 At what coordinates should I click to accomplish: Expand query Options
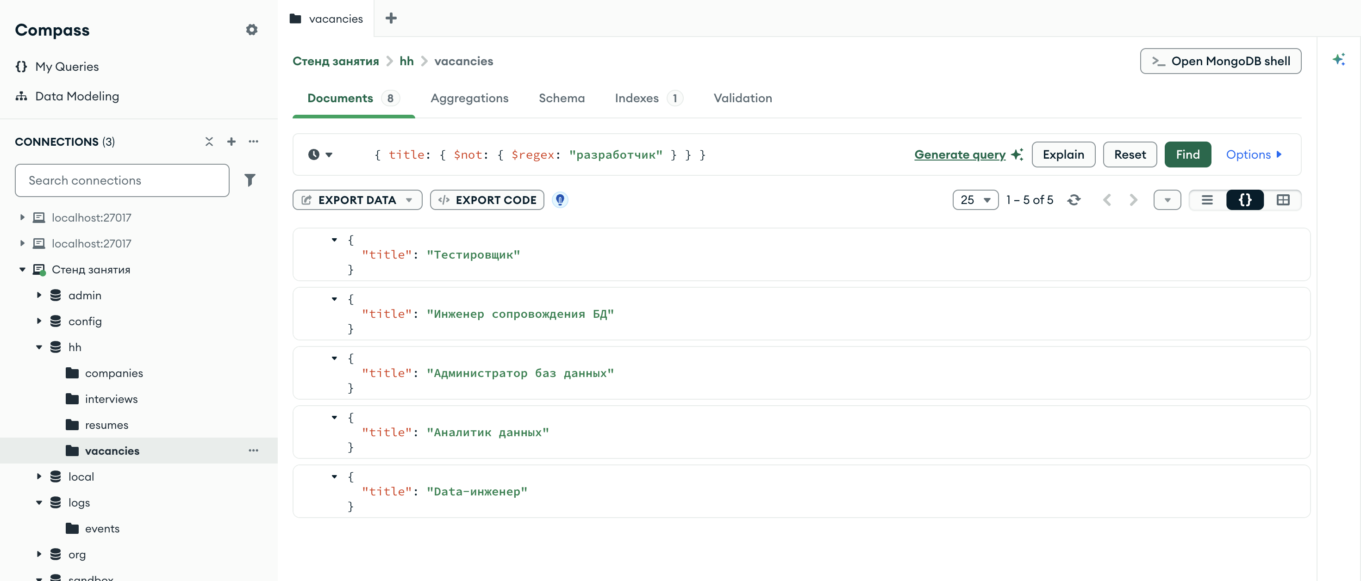point(1254,155)
